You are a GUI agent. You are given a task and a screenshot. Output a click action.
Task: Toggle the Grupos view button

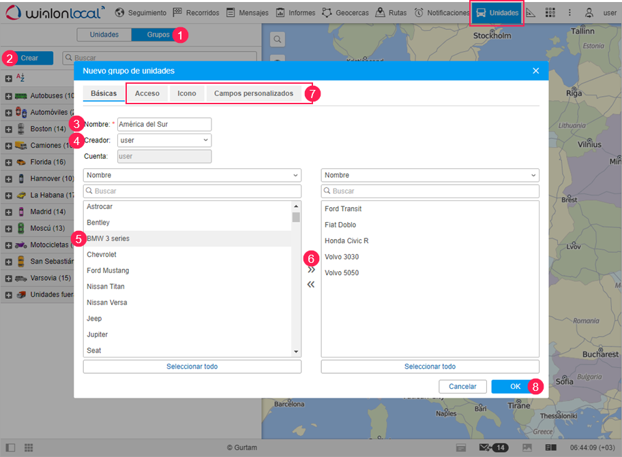[x=158, y=35]
